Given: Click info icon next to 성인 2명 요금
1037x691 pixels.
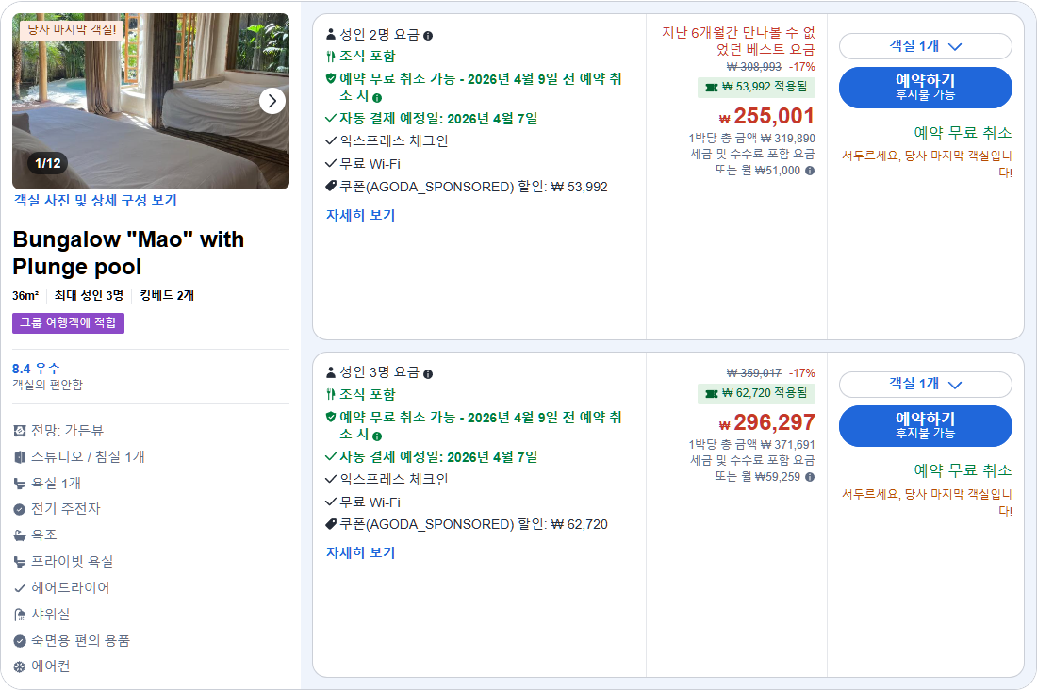Looking at the screenshot, I should tap(428, 36).
